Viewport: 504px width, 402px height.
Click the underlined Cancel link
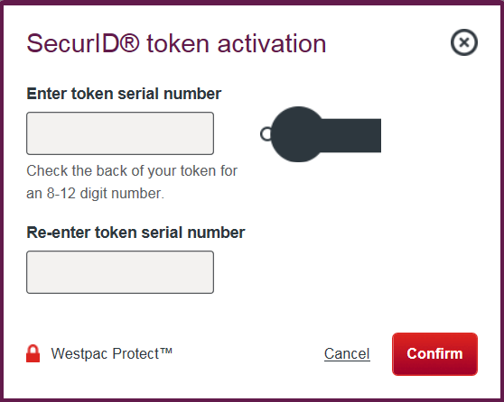tap(347, 353)
